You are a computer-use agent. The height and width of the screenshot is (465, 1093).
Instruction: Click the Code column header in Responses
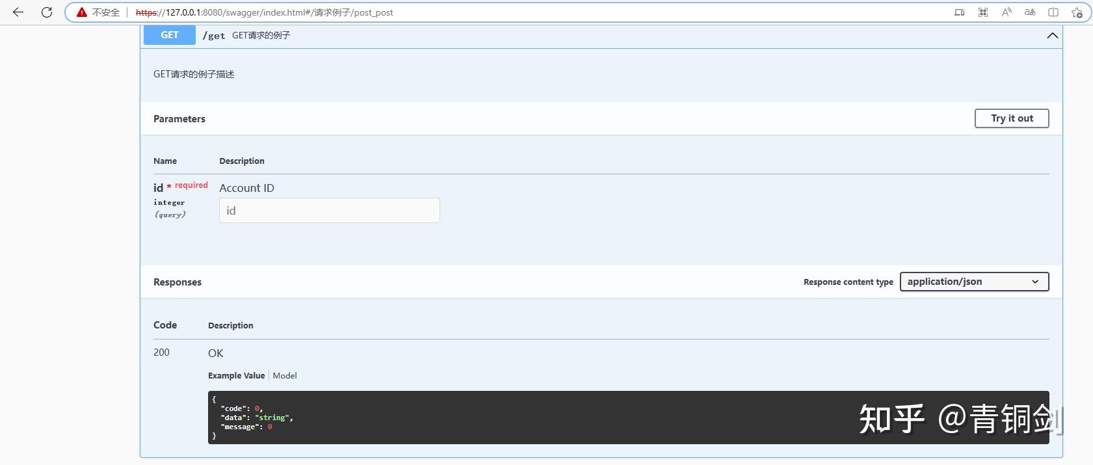click(165, 325)
